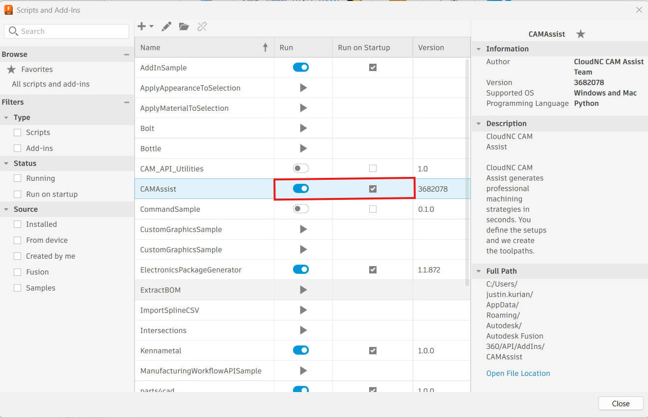Open the Favorites browse category
The height and width of the screenshot is (418, 648).
[x=37, y=70]
